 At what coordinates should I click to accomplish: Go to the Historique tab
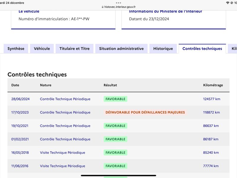coord(163,49)
